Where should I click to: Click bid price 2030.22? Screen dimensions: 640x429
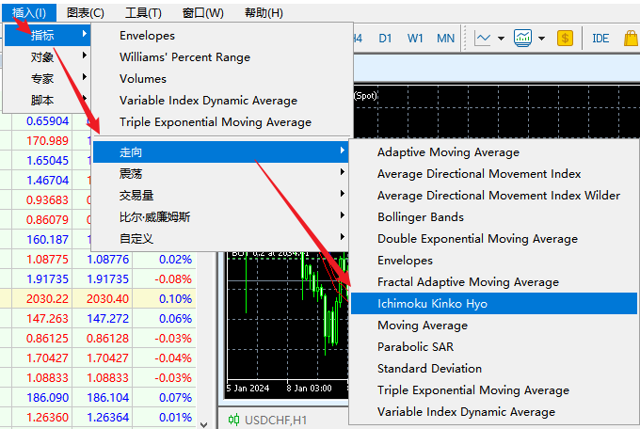47,299
